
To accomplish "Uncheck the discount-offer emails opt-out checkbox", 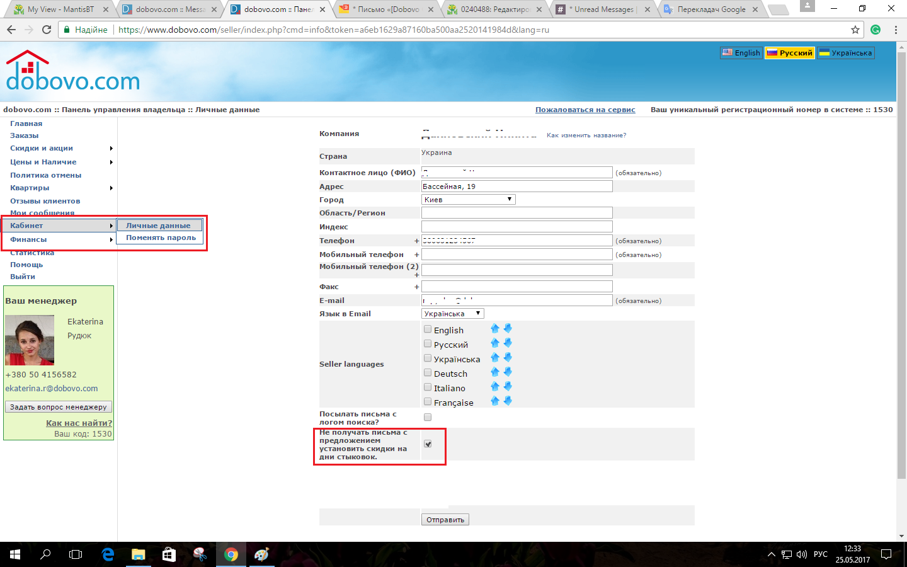I will [x=428, y=444].
